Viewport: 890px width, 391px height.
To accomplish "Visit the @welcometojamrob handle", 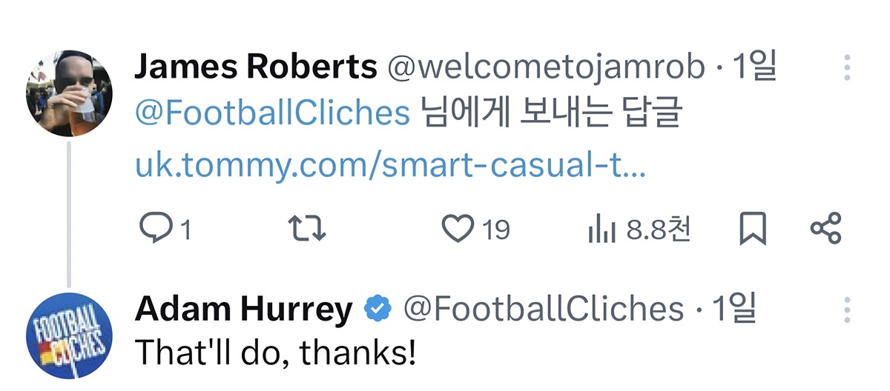I will coord(546,68).
